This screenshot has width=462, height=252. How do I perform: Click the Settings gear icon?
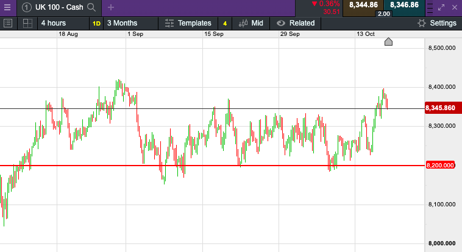coord(422,23)
